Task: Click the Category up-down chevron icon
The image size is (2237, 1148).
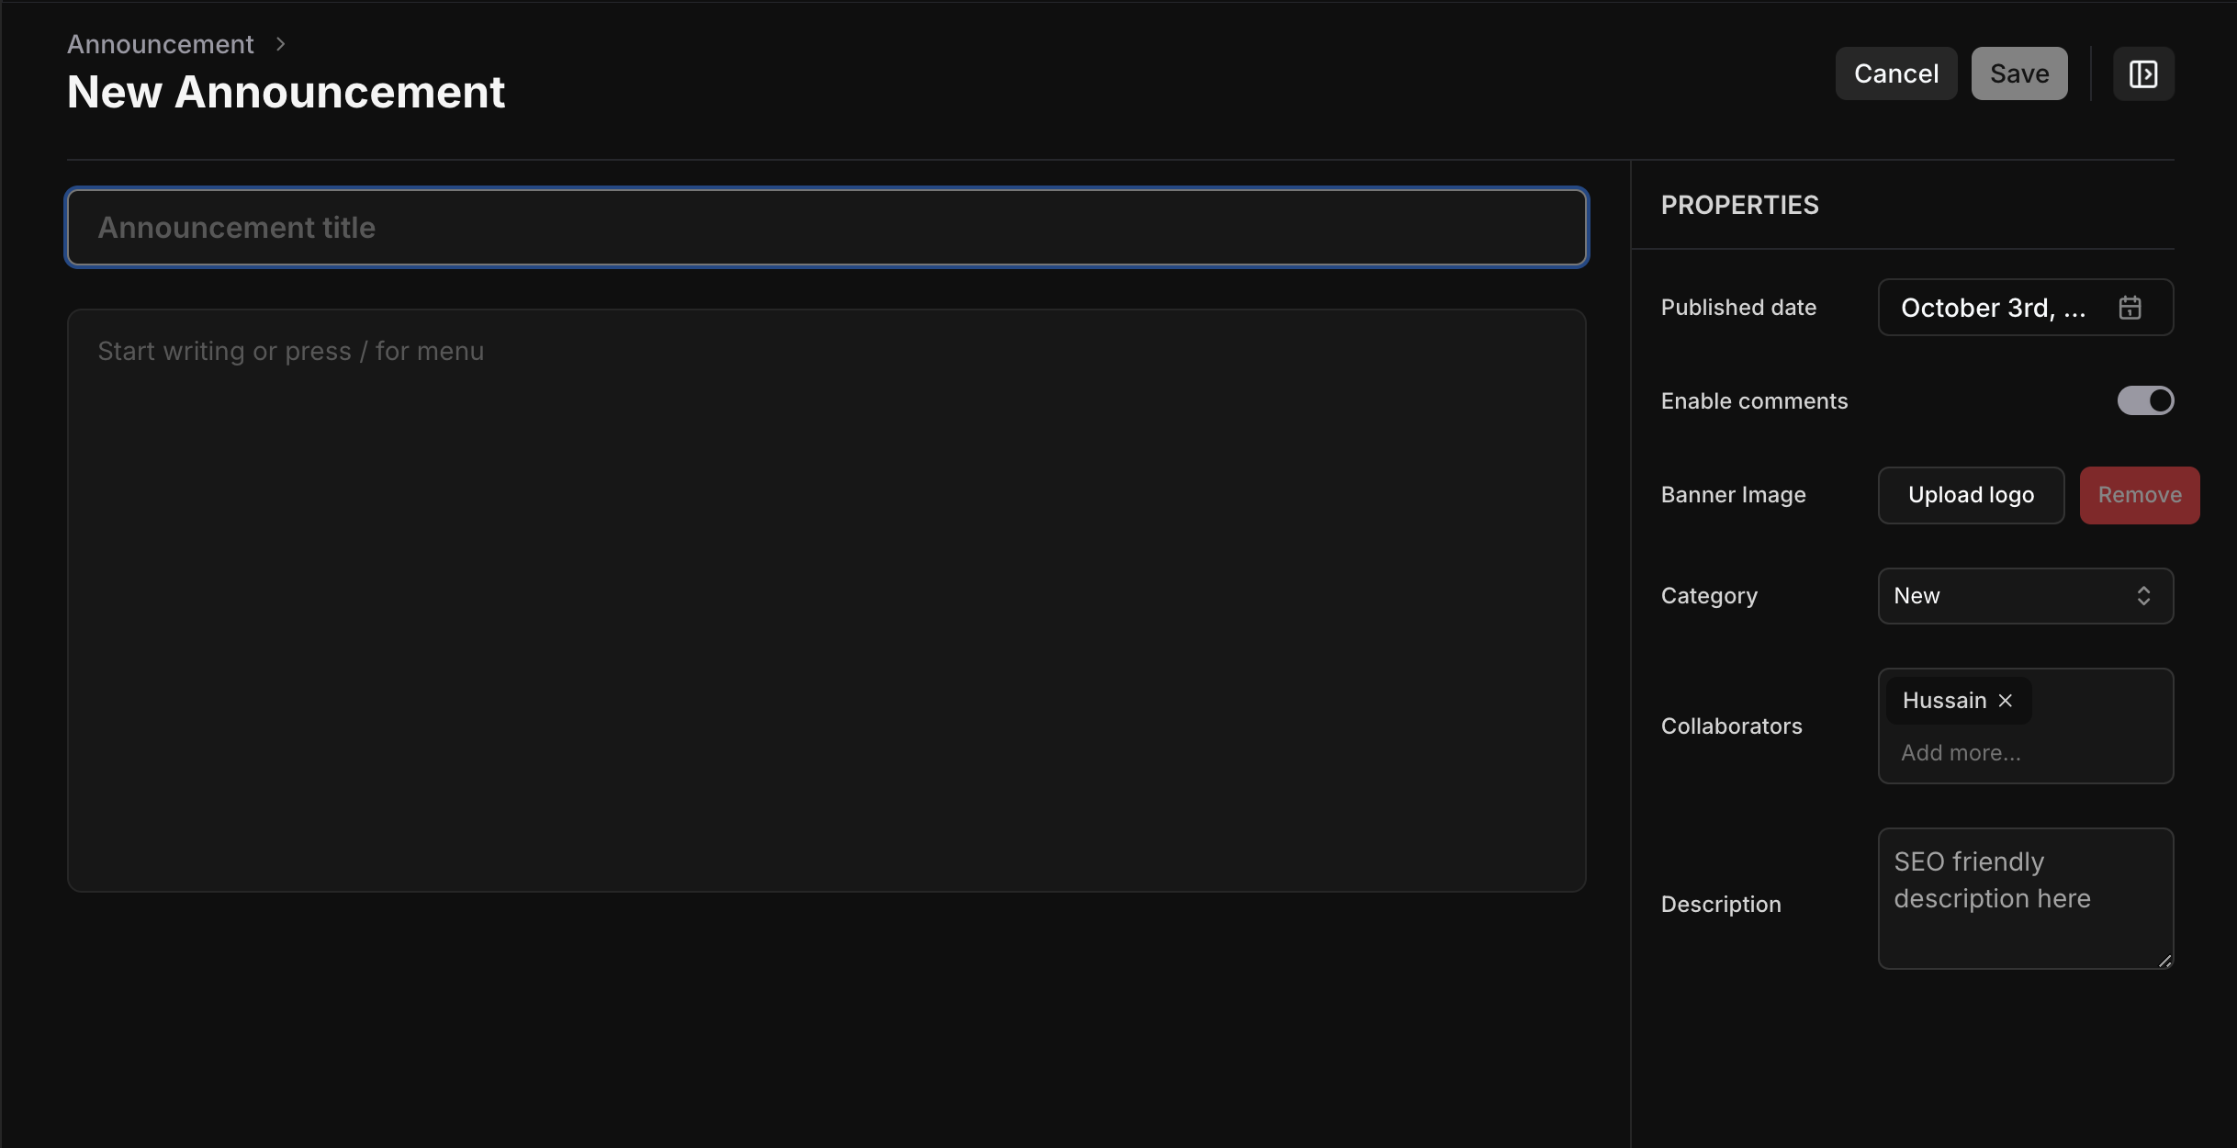Action: 2143,596
